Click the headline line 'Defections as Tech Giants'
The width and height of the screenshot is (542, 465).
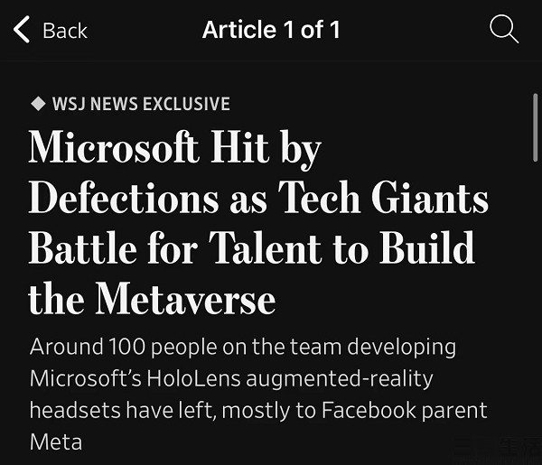tap(258, 198)
